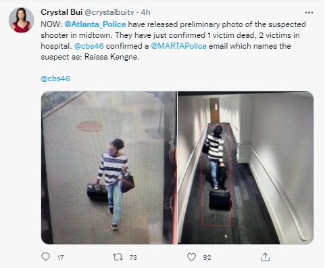
Task: Open the @cbs46 mention in the tweet sentence
Action: pos(89,46)
